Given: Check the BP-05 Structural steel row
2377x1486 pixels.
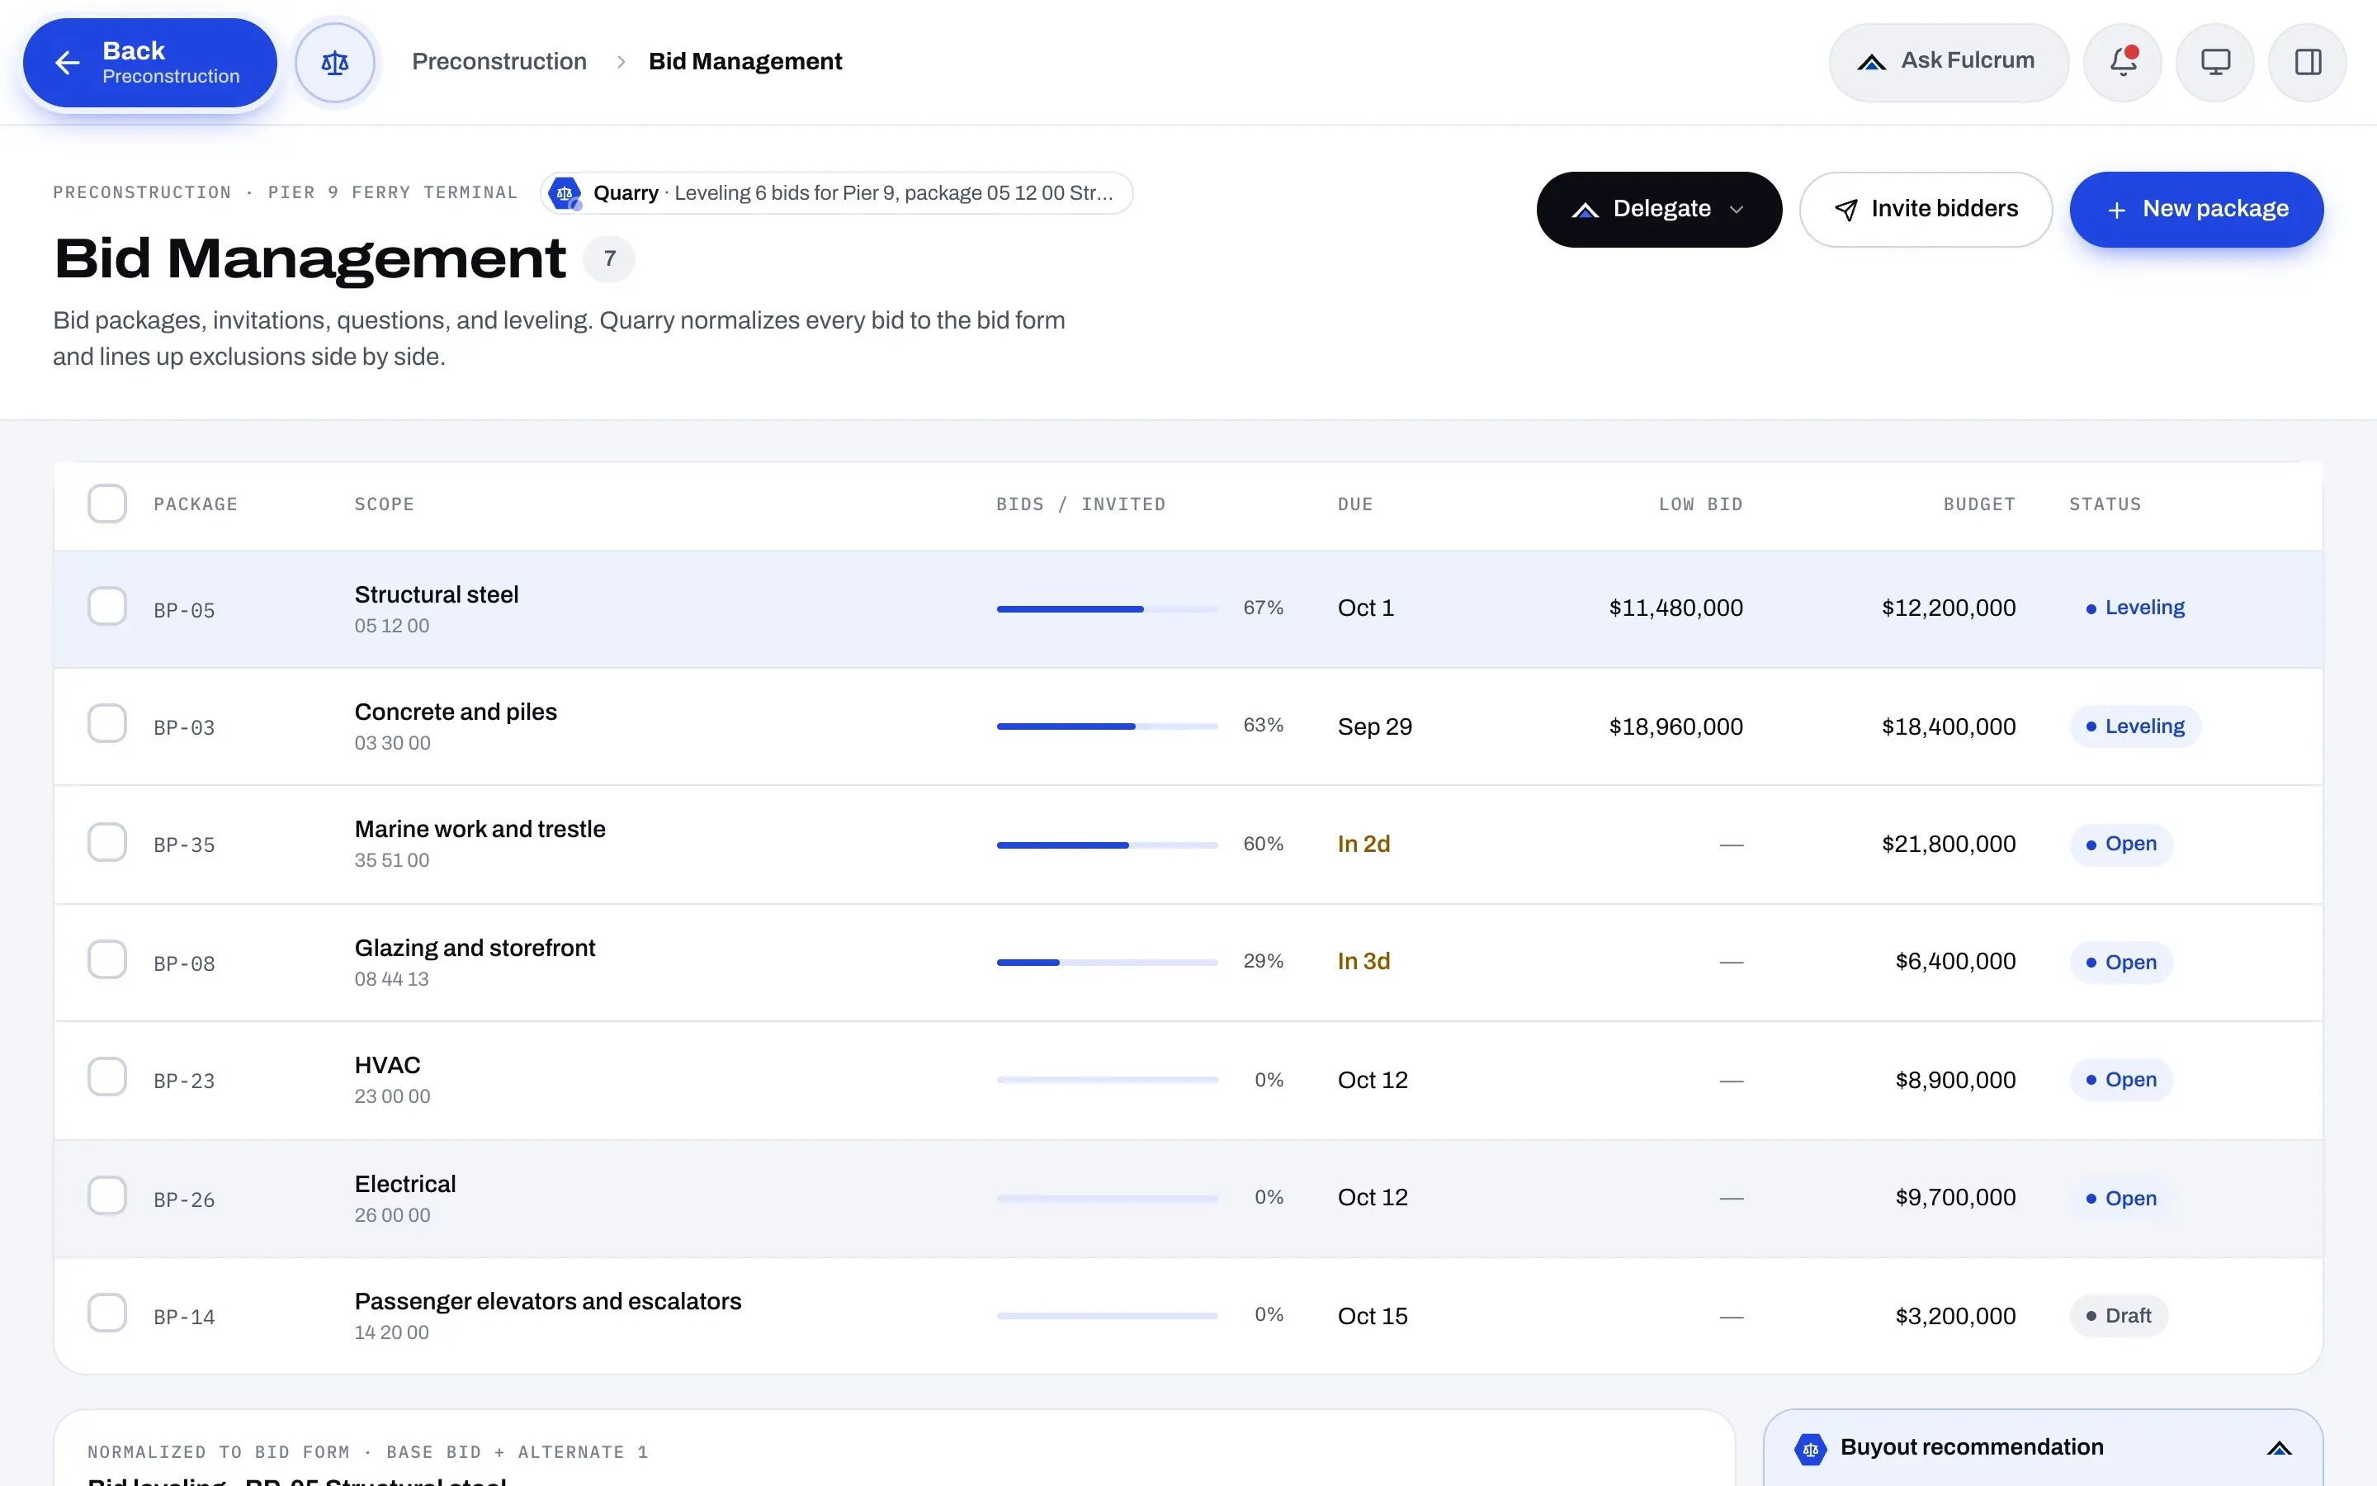Looking at the screenshot, I should [x=107, y=607].
